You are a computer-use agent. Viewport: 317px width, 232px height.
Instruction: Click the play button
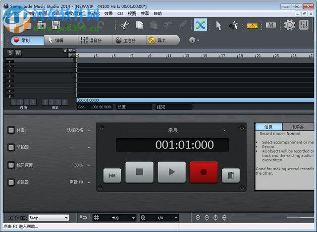click(172, 172)
